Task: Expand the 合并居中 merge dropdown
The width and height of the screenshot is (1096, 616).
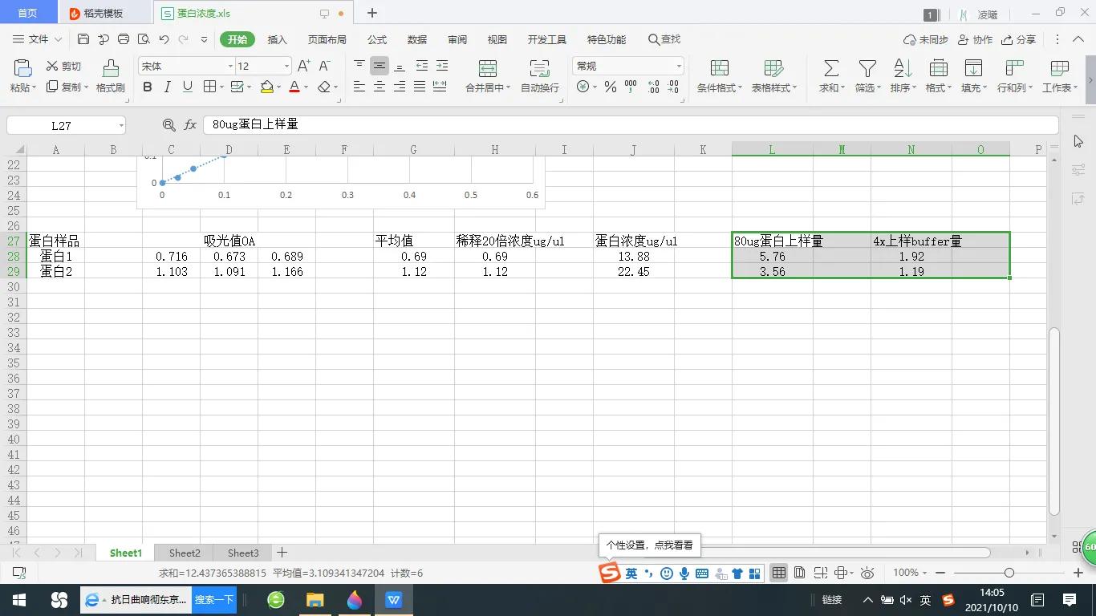Action: [x=508, y=88]
